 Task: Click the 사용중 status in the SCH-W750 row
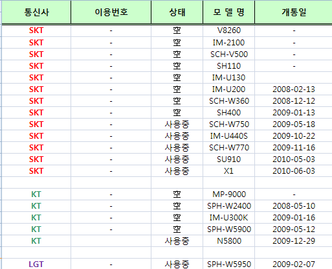point(177,124)
